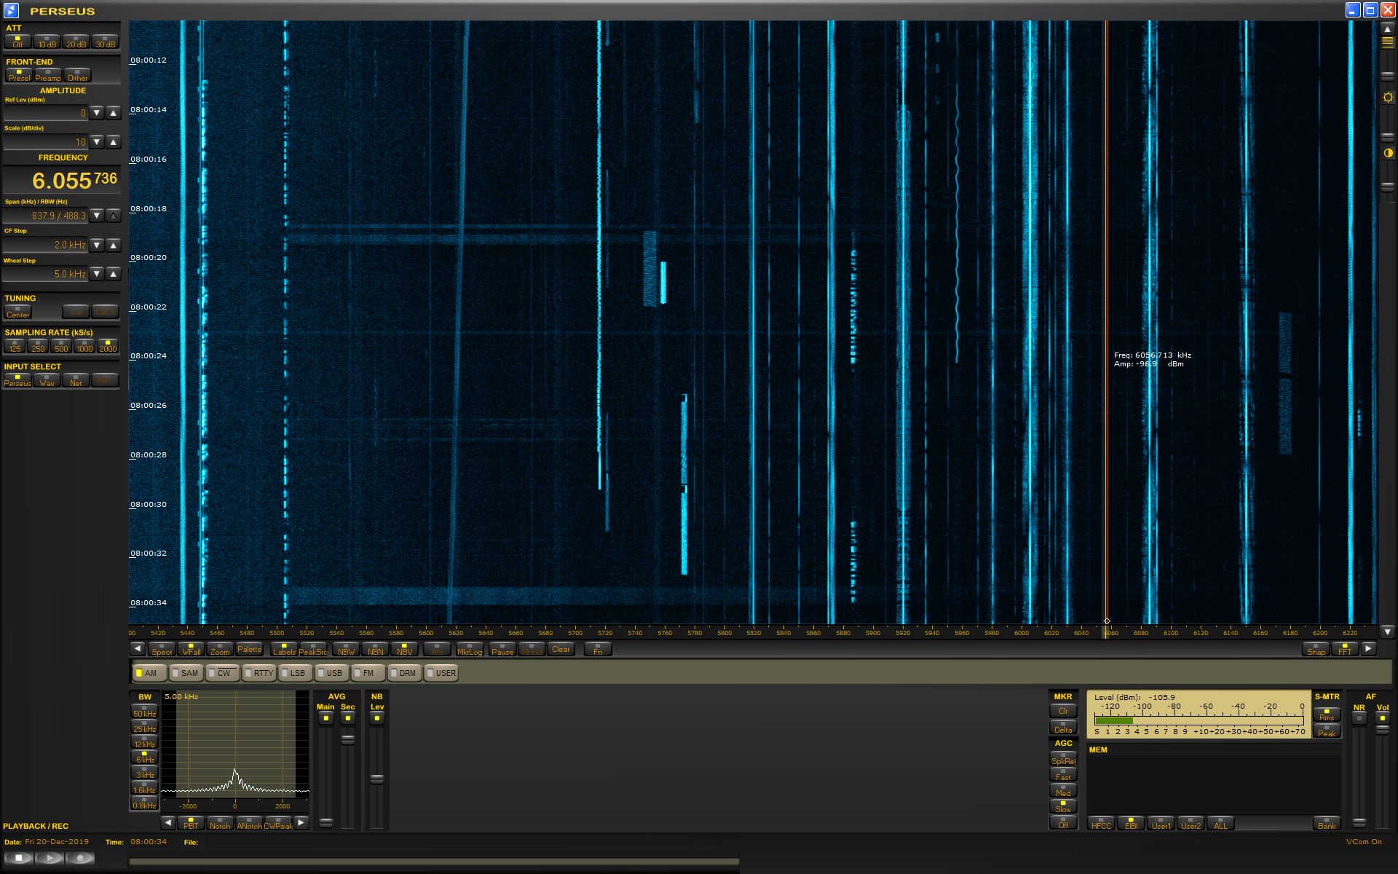This screenshot has width=1398, height=874.
Task: Click the Clear button
Action: coord(561,649)
